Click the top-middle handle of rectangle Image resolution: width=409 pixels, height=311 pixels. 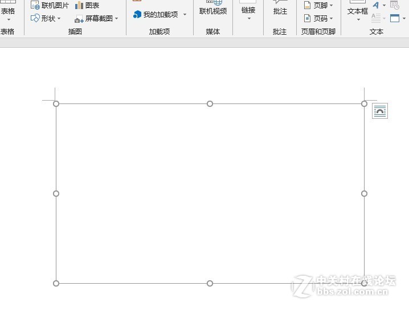coord(210,104)
